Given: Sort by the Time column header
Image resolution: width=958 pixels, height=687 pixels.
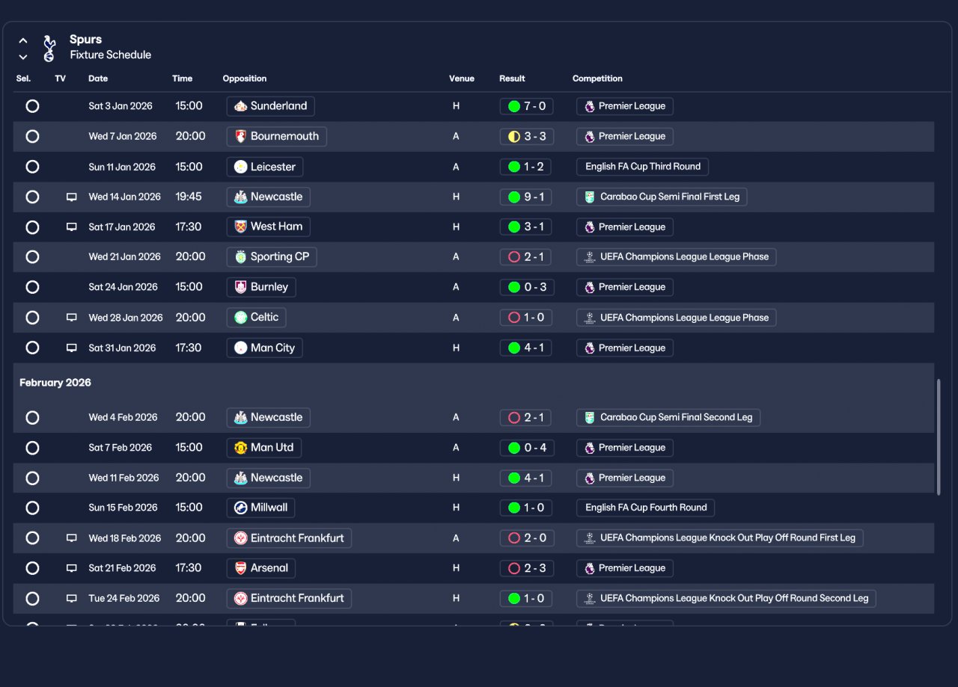Looking at the screenshot, I should point(183,78).
